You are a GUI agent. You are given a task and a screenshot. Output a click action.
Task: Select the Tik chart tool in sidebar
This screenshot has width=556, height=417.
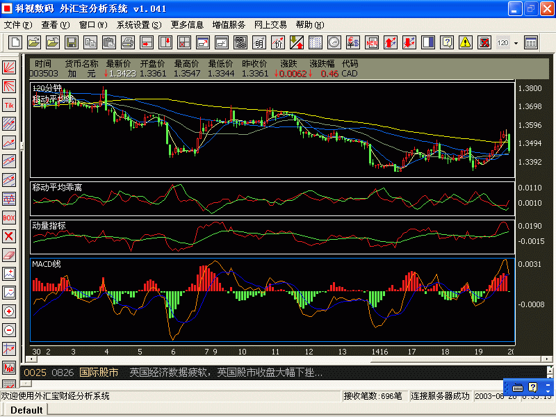[9, 105]
